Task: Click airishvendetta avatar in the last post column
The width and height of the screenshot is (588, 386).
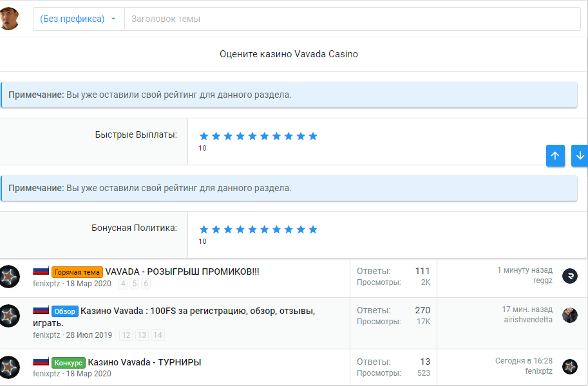Action: pos(569,315)
